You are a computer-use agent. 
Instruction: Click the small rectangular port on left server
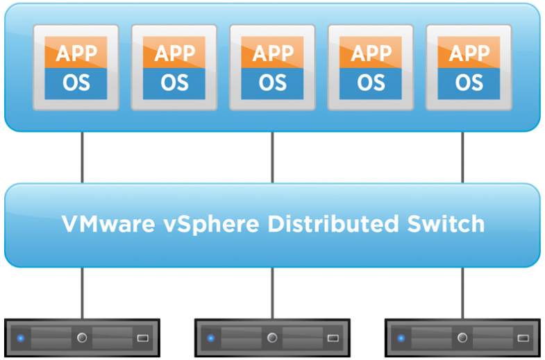point(143,338)
